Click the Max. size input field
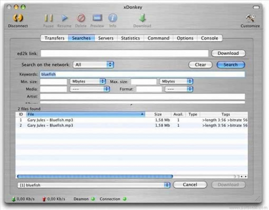 click(x=144, y=82)
